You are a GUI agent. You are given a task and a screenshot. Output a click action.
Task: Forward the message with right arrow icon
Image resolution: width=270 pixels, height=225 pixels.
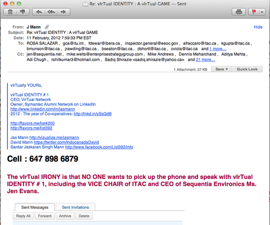click(63, 12)
